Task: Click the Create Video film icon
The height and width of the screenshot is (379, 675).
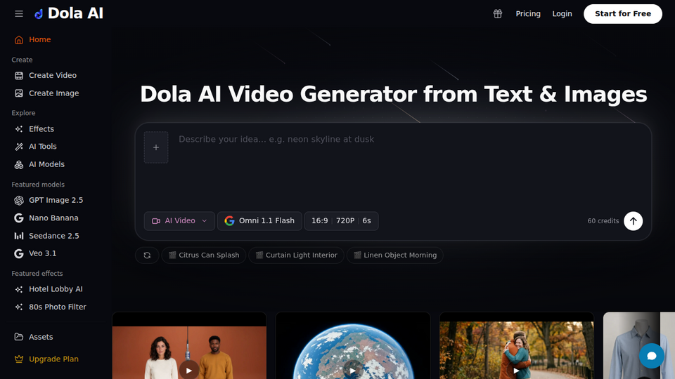Action: pos(18,76)
